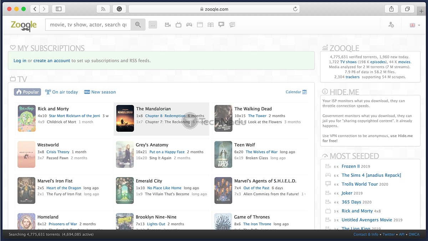
Task: Open 365 Days in Most Seeded
Action: click(x=351, y=202)
